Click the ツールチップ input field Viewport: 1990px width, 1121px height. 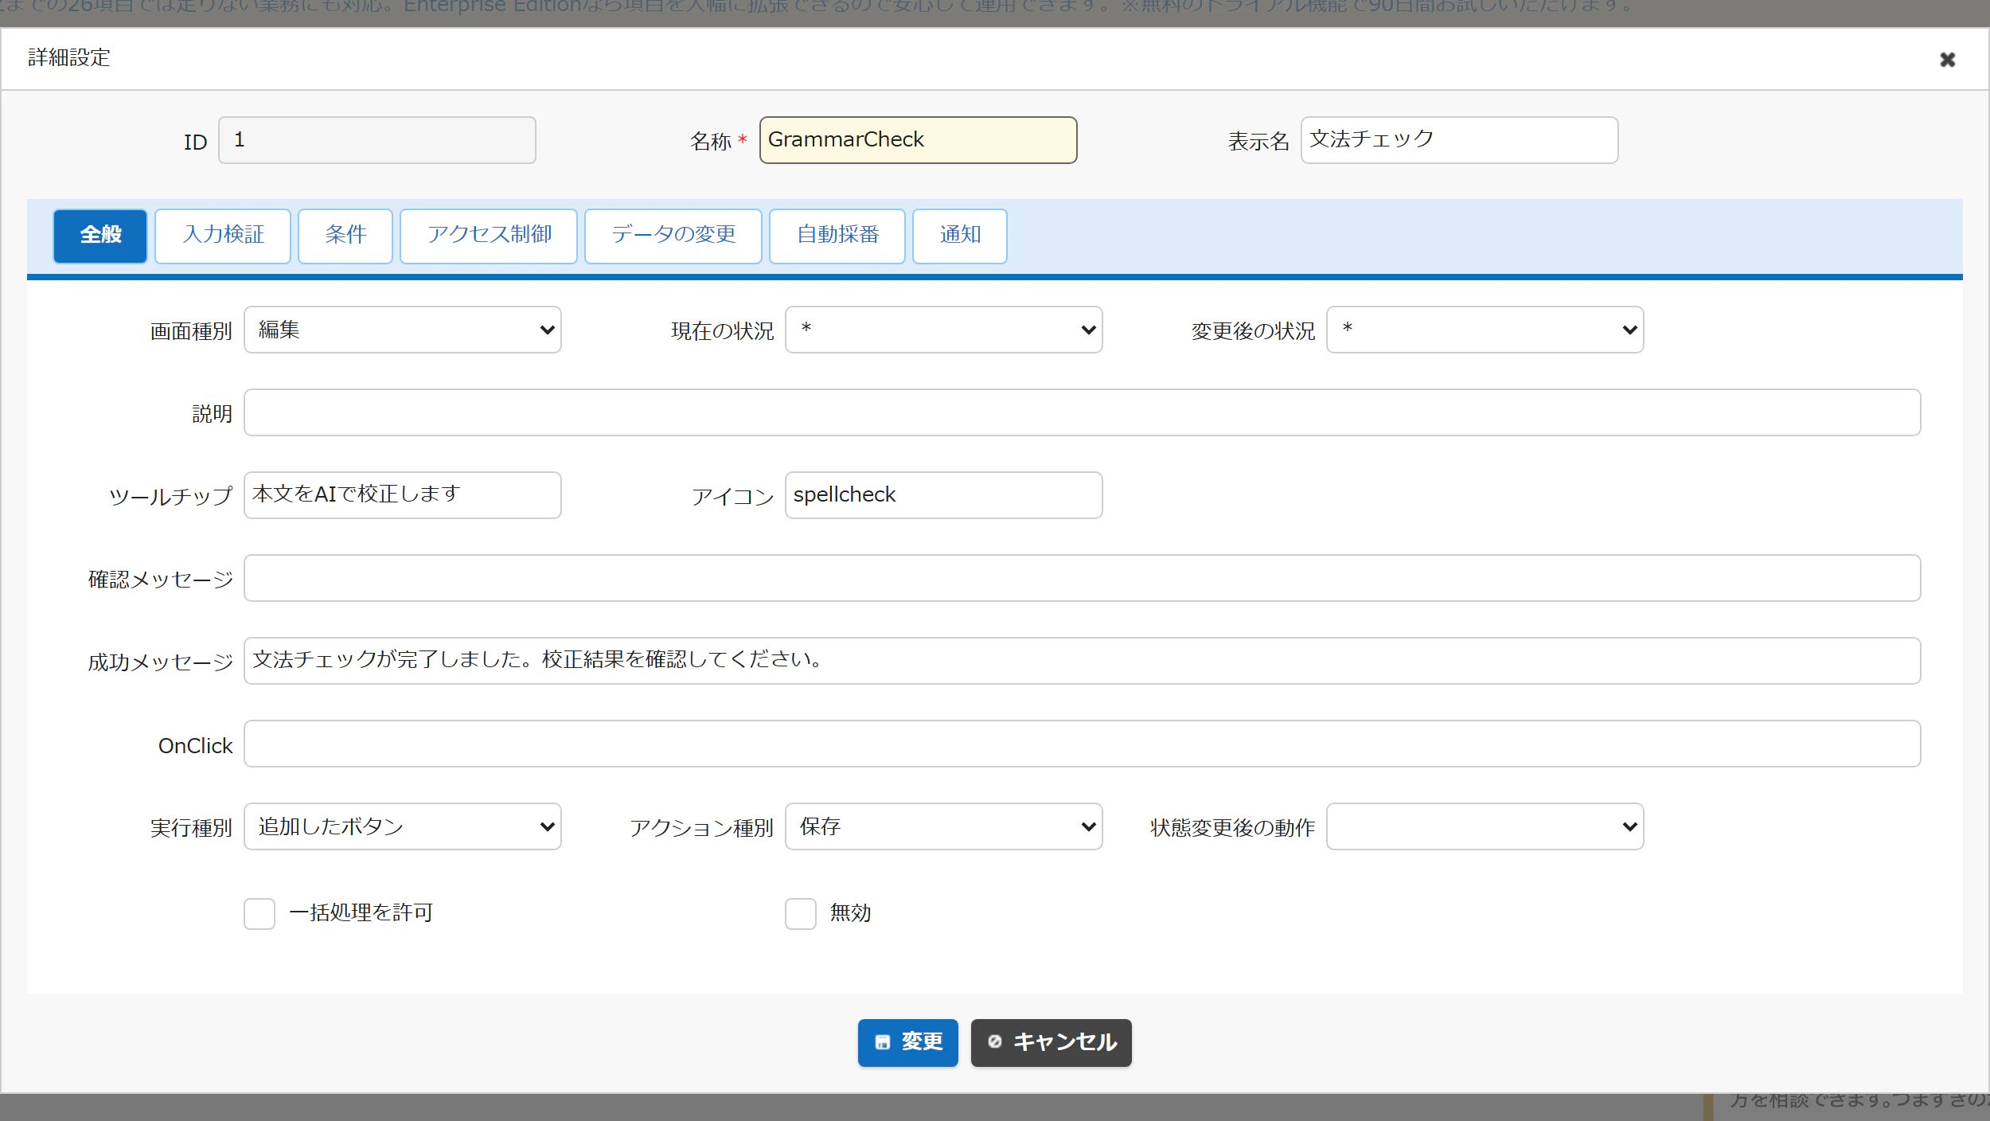tap(403, 495)
